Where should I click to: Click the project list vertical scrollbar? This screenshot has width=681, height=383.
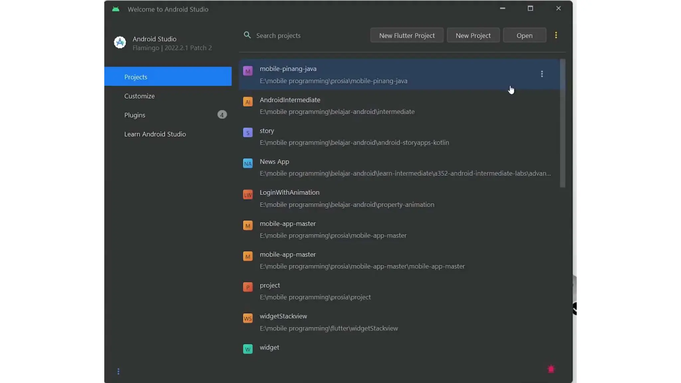pyautogui.click(x=562, y=123)
